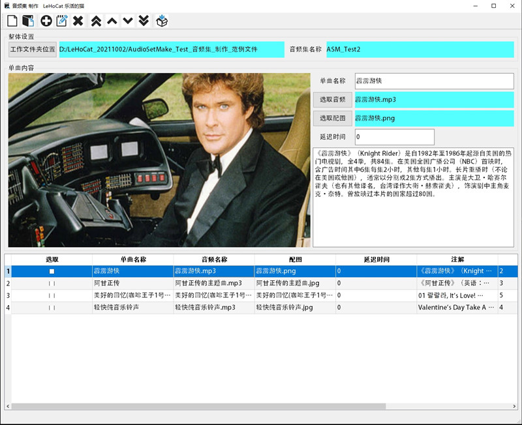
Task: Select the 霹雳游侠 track name cell in table
Action: [x=133, y=271]
